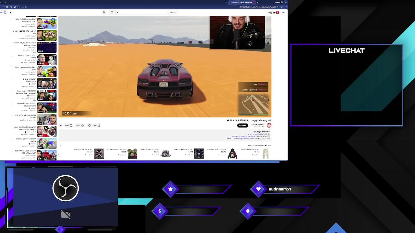Image resolution: width=415 pixels, height=233 pixels.
Task: Click the crossed-out camera icon
Action: click(x=66, y=214)
